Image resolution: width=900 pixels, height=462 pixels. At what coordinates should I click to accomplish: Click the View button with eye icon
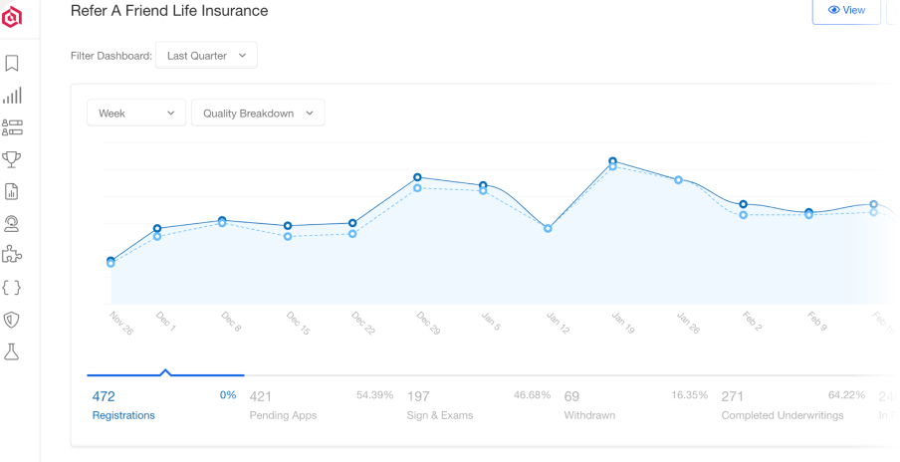coord(846,10)
